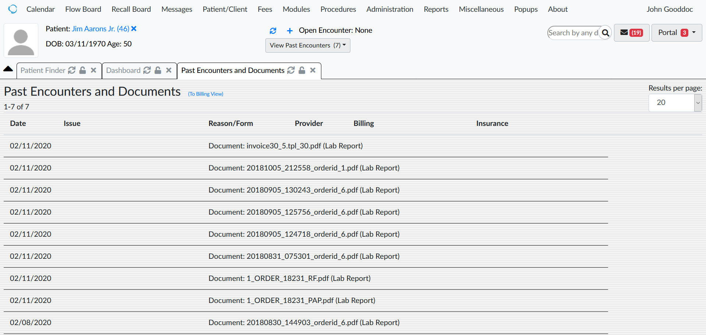Change the Results per page selector
The image size is (706, 335).
pos(675,103)
